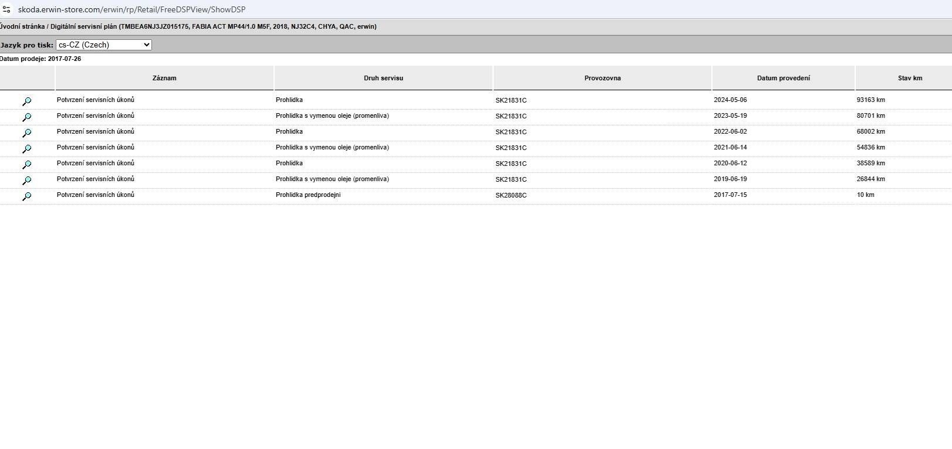Select the 54836 km mileage cell
This screenshot has width=952, height=449.
(870, 147)
